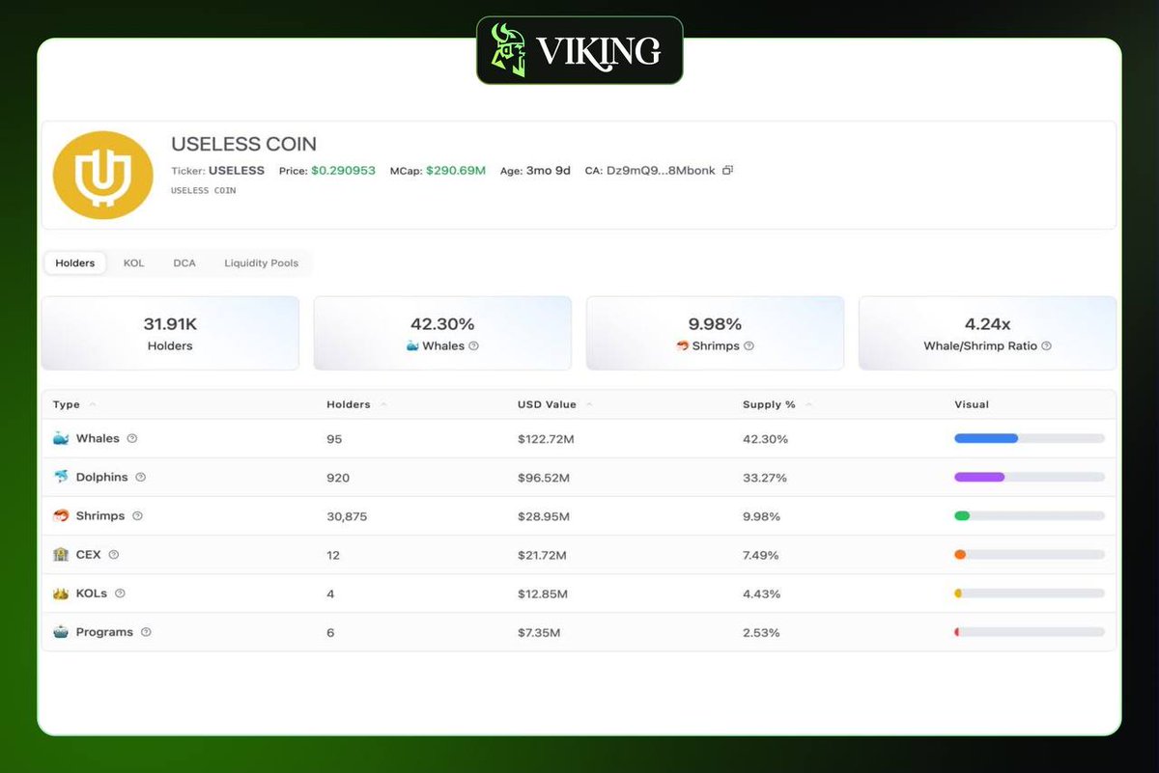The width and height of the screenshot is (1159, 773).
Task: Open KOLs row help icon
Action: point(120,594)
